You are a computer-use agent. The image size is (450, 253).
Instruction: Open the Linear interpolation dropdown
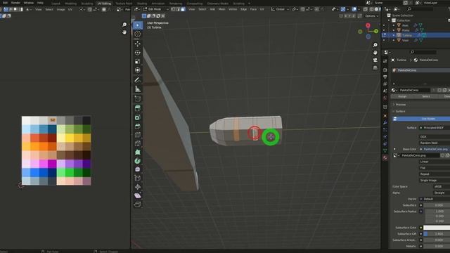pyautogui.click(x=435, y=162)
